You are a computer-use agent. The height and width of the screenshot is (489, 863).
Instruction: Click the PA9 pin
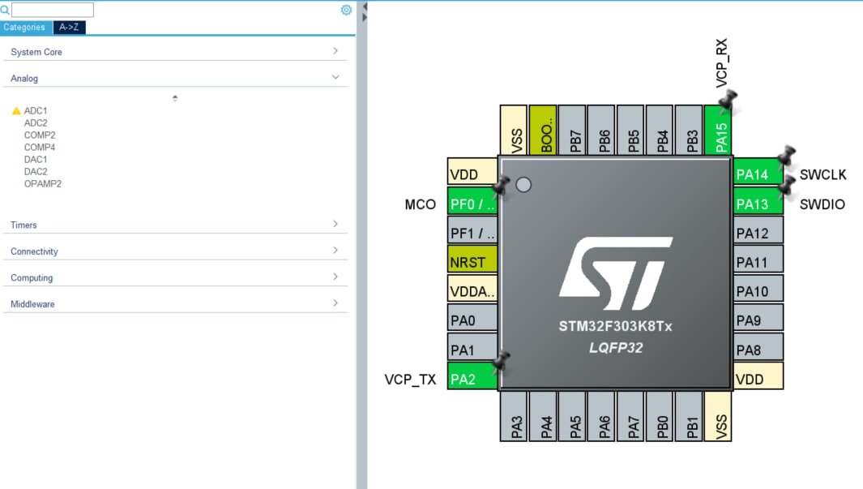click(758, 318)
